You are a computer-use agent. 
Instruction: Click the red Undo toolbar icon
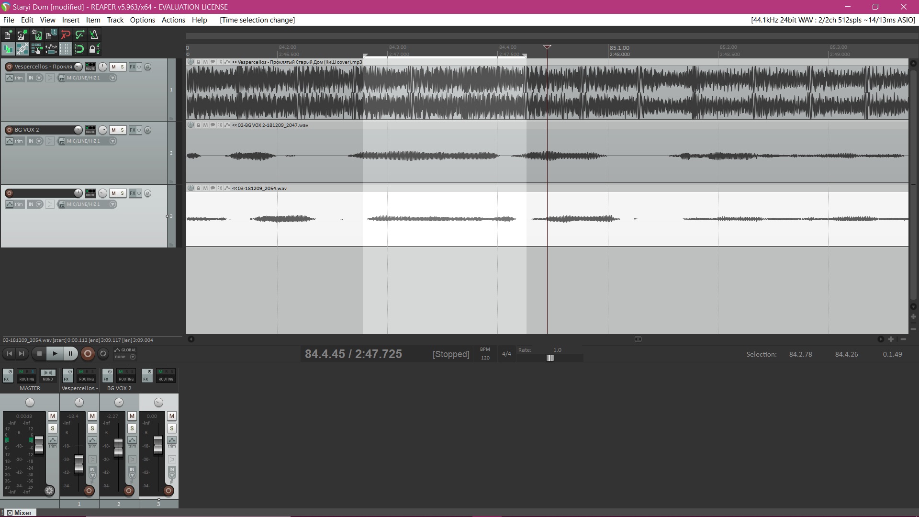click(x=66, y=34)
